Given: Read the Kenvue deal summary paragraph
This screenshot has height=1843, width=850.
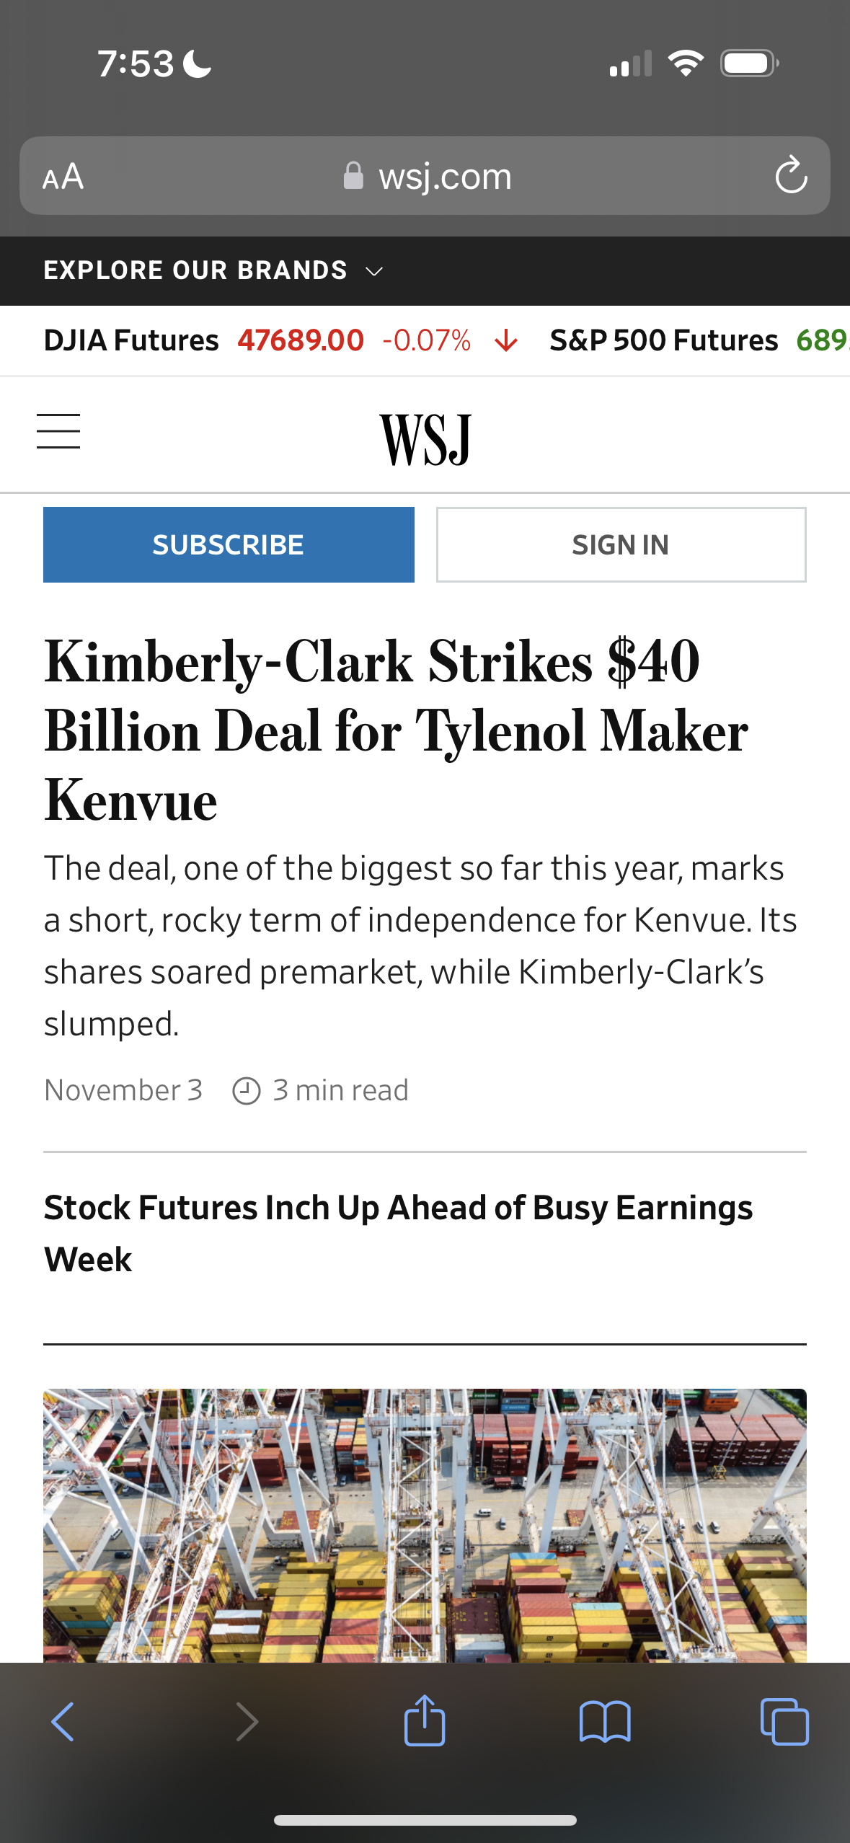Looking at the screenshot, I should [422, 945].
